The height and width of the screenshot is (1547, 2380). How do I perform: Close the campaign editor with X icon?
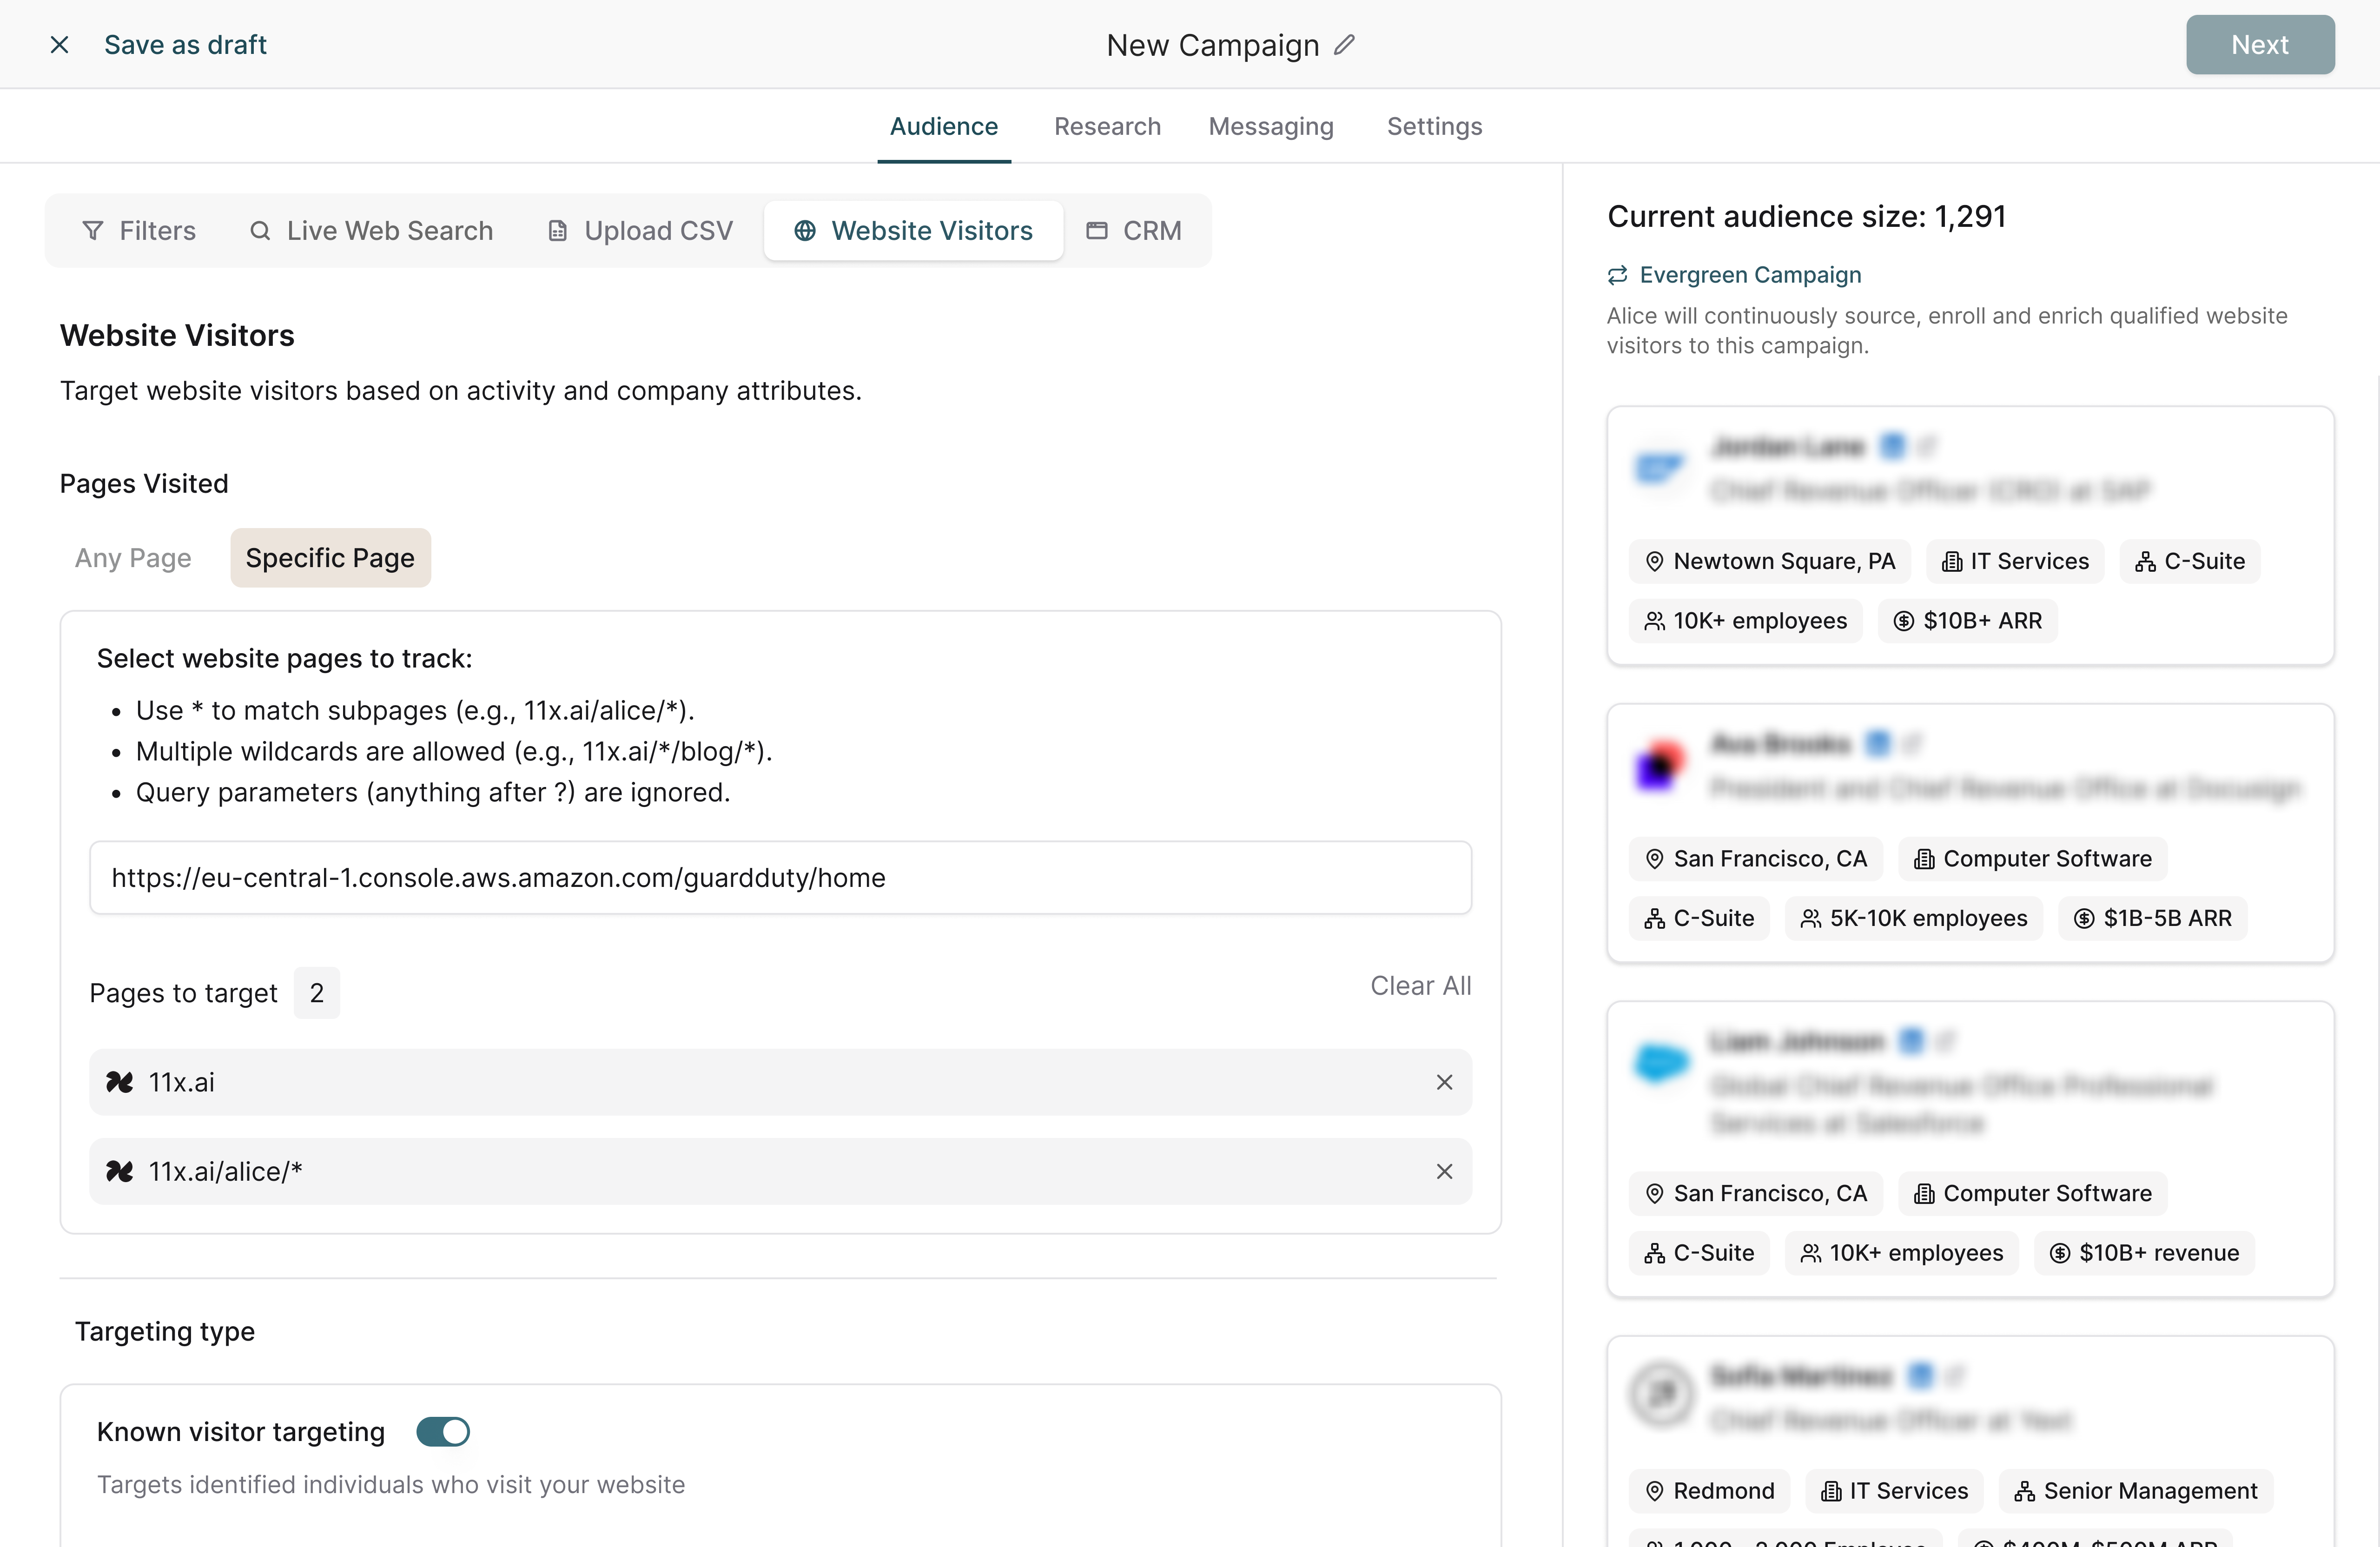60,45
